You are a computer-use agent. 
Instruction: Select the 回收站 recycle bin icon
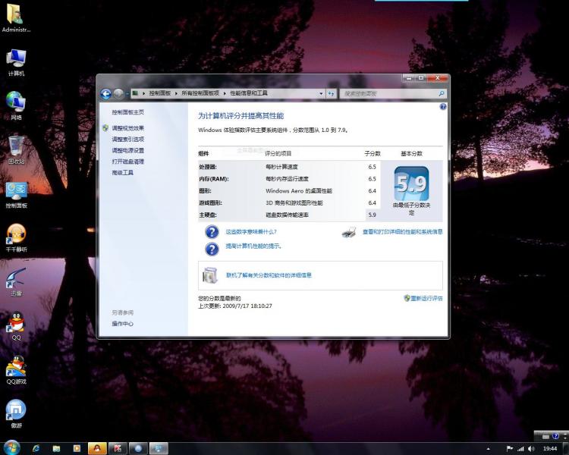16,150
